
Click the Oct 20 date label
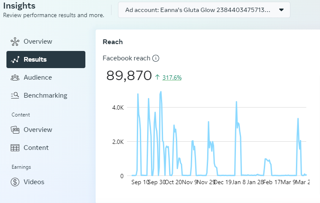click(x=173, y=182)
